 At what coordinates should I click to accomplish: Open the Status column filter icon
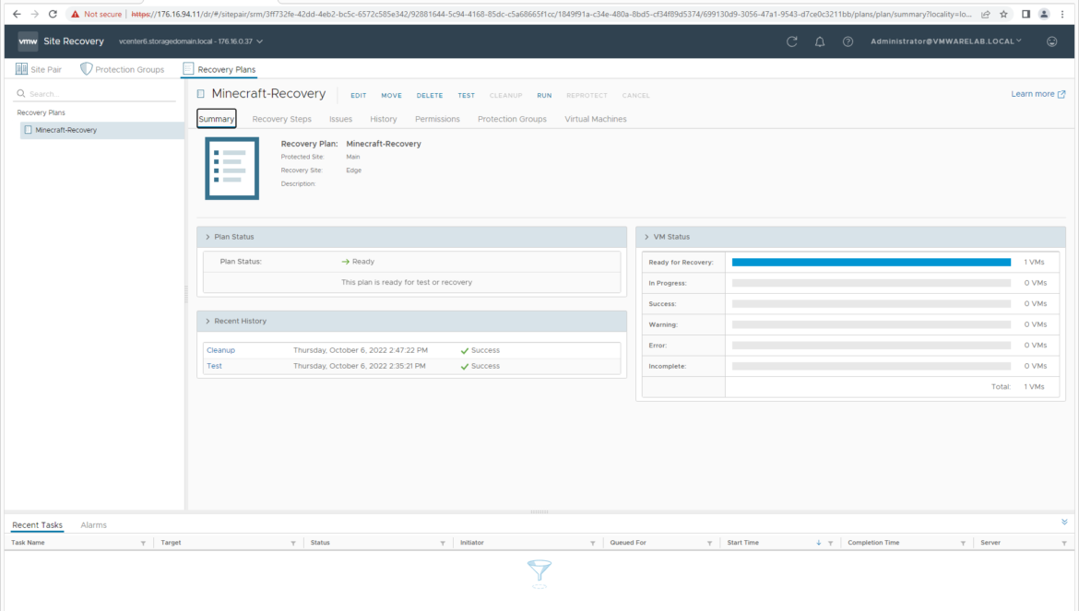tap(443, 543)
